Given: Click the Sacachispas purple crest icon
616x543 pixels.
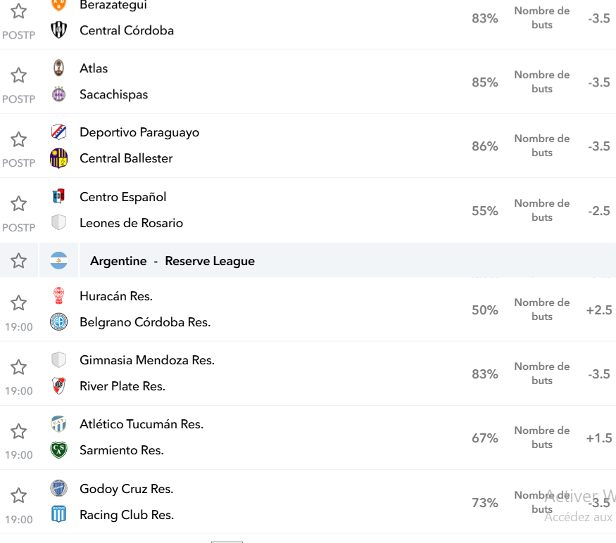Looking at the screenshot, I should click(59, 94).
